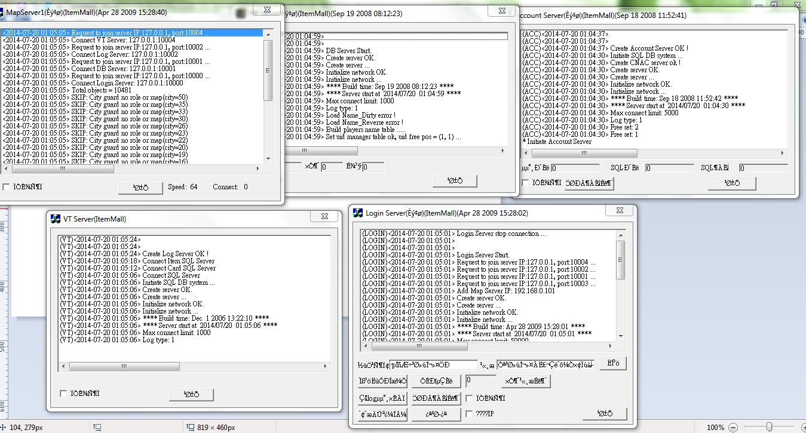
Task: Click the second long text field in Login Server
Action: [545, 364]
